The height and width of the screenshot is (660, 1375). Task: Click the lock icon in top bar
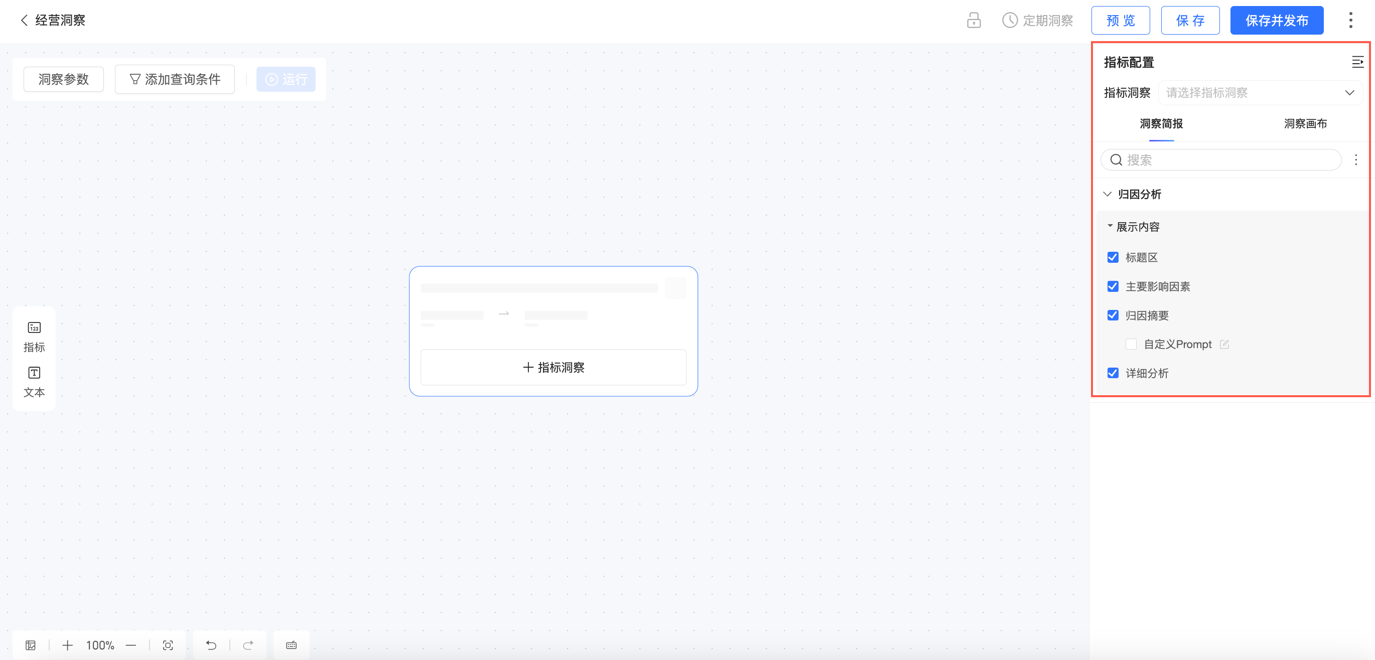point(973,20)
